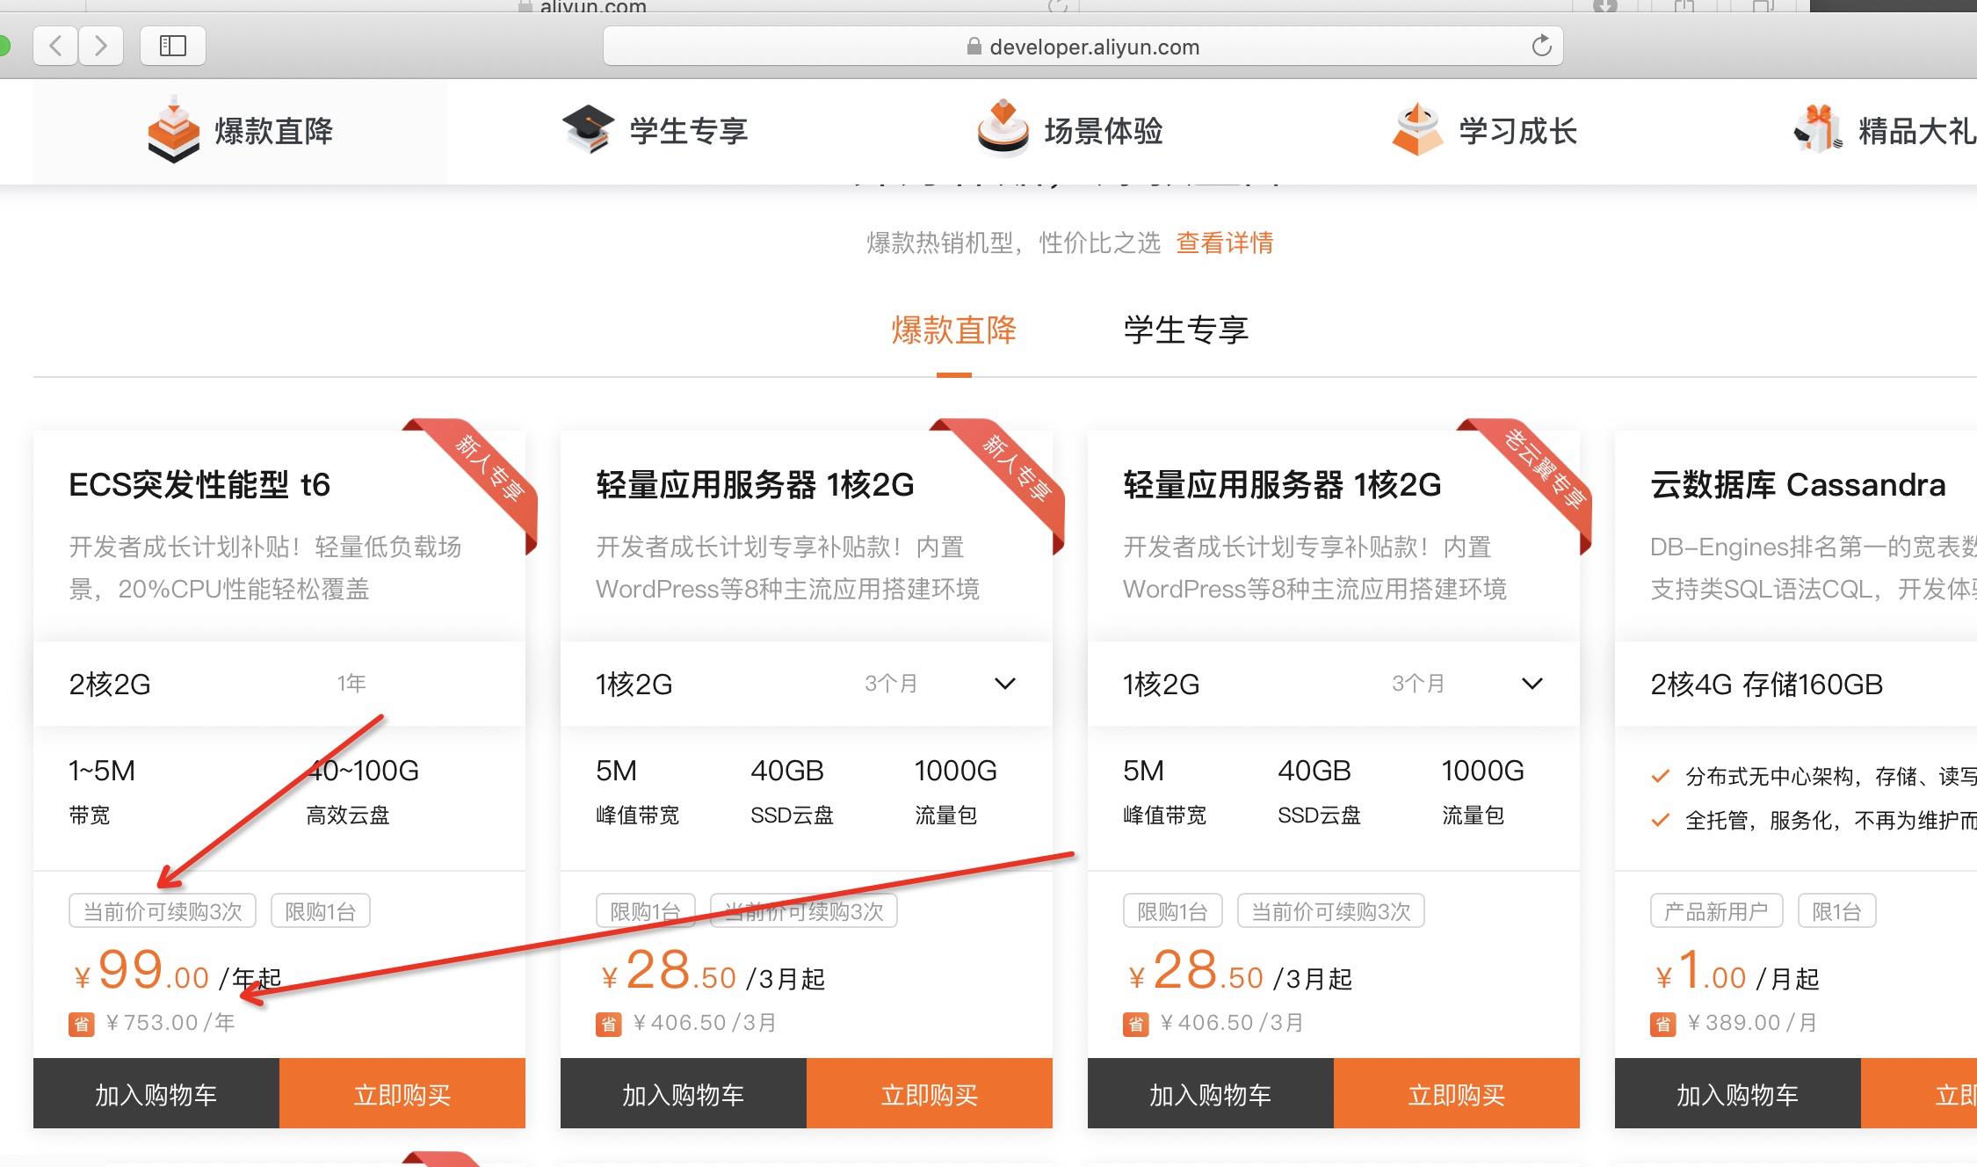Add 老云翼专享 轻量应用服务器 to cart
This screenshot has width=1977, height=1167.
pyautogui.click(x=1211, y=1093)
